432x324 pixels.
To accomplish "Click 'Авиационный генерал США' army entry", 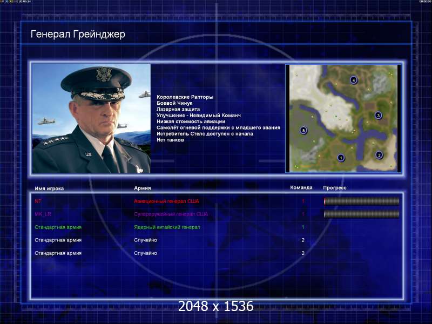I will point(166,201).
